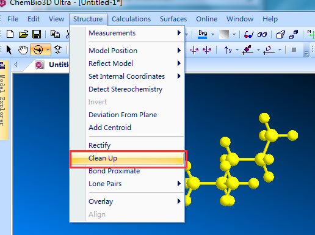Open the File menu
315x235 pixels.
coord(13,19)
